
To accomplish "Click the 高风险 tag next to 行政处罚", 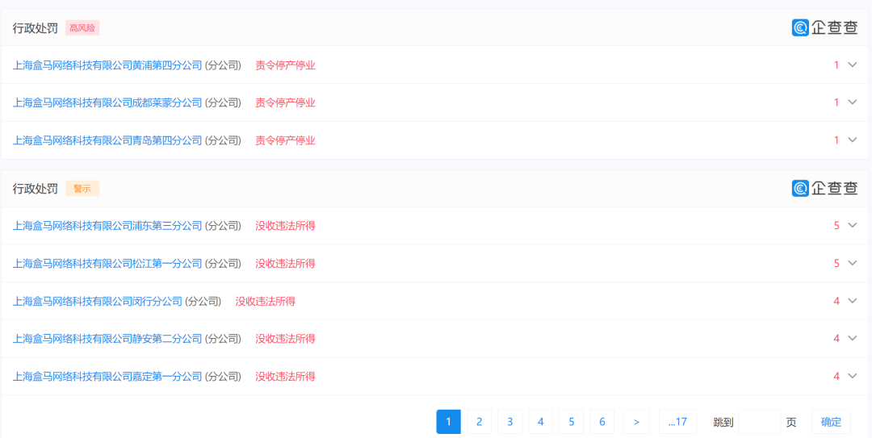I will [x=82, y=28].
